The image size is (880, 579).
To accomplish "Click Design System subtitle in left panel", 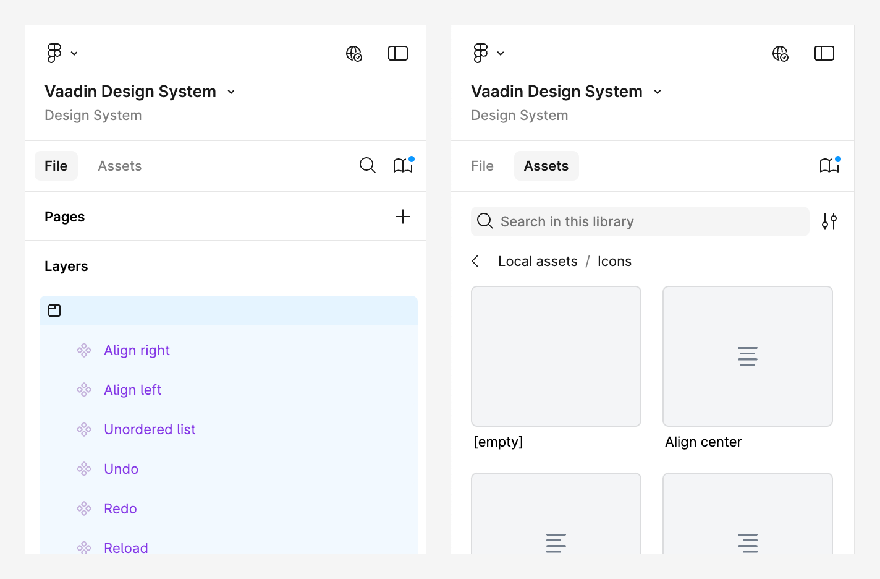I will [93, 115].
